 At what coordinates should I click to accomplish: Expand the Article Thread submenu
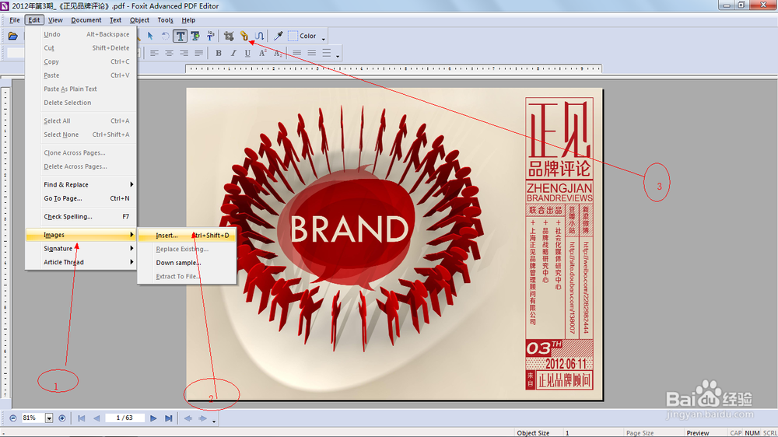pyautogui.click(x=81, y=262)
